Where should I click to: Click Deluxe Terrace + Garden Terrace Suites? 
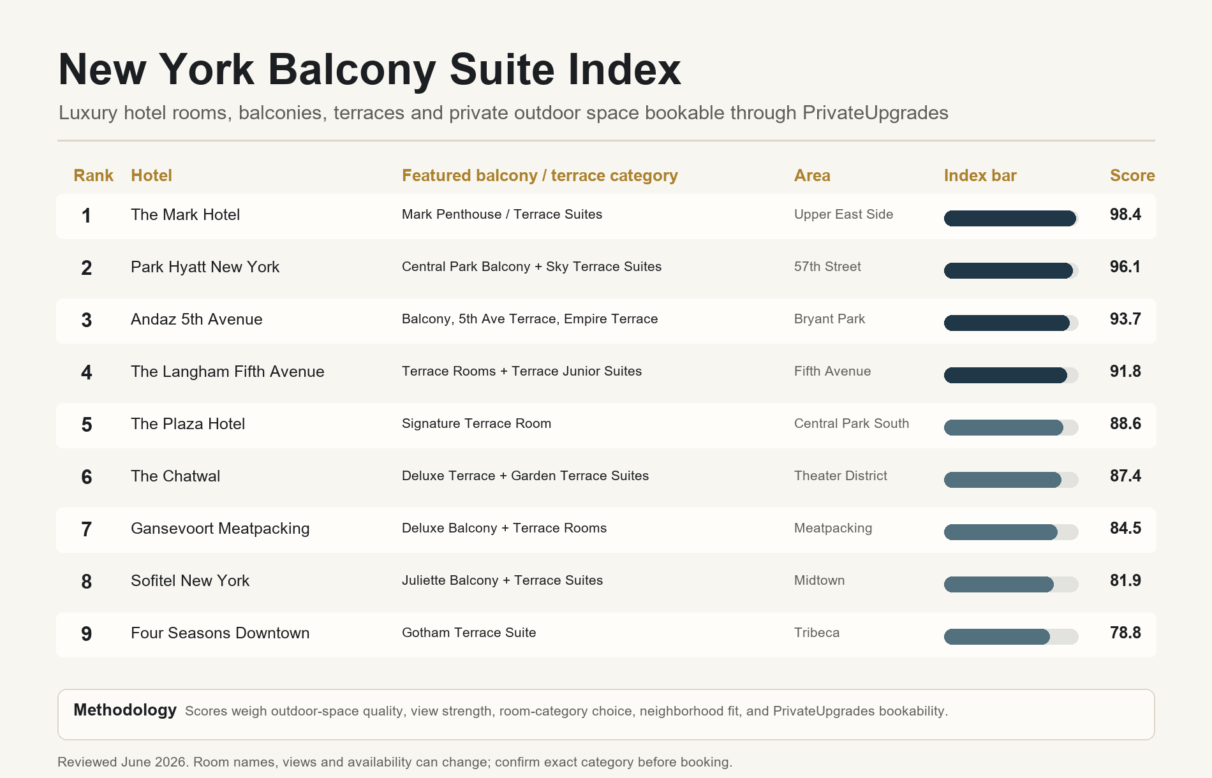(x=525, y=476)
